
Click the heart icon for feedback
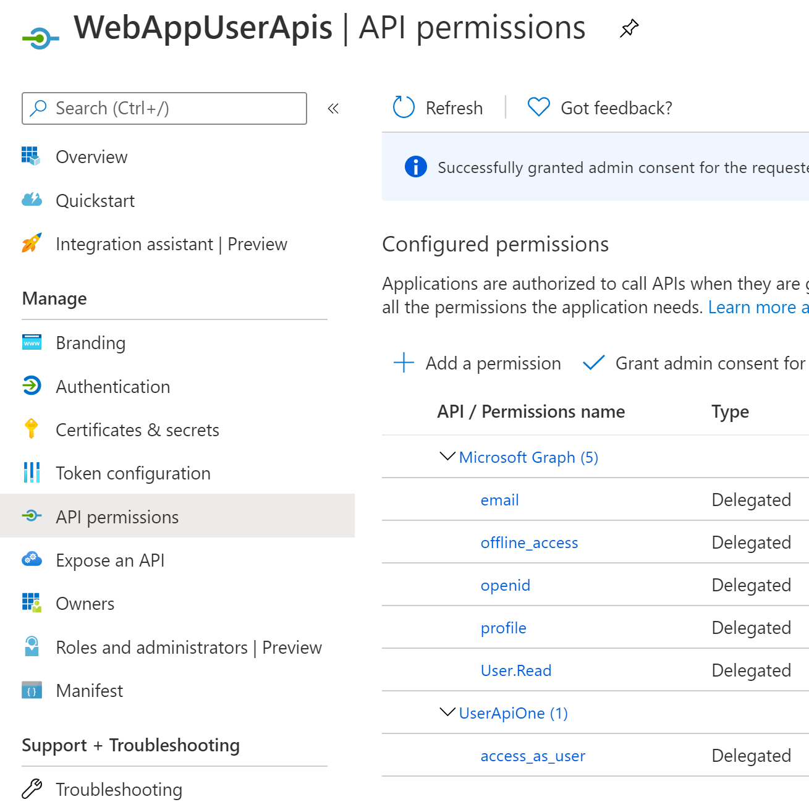(538, 108)
